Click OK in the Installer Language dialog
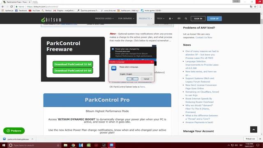 tap(132, 79)
